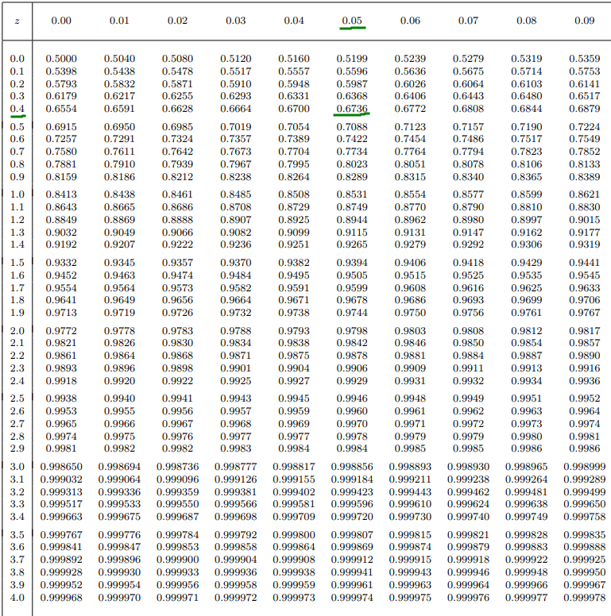This screenshot has height=616, width=611.
Task: Click the value 0.8413 in row 1.0
Action: [x=61, y=194]
